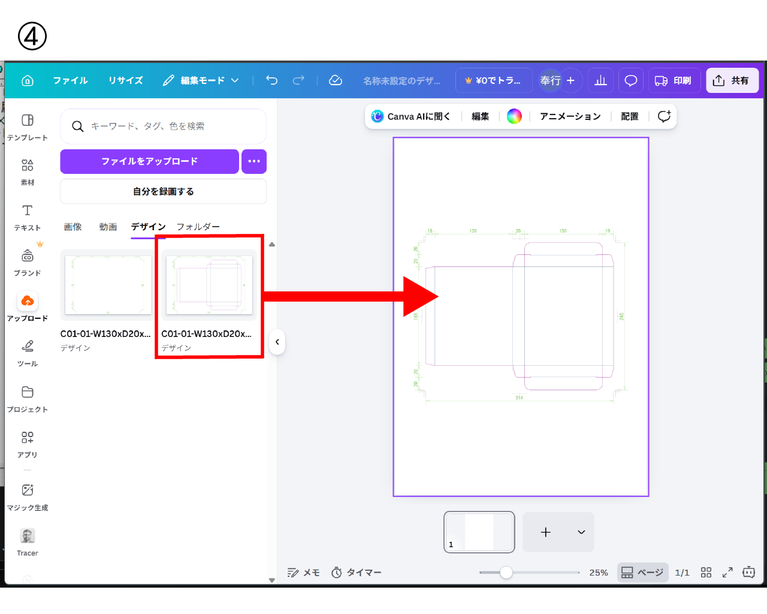Open the マジック生成 panel

[28, 497]
